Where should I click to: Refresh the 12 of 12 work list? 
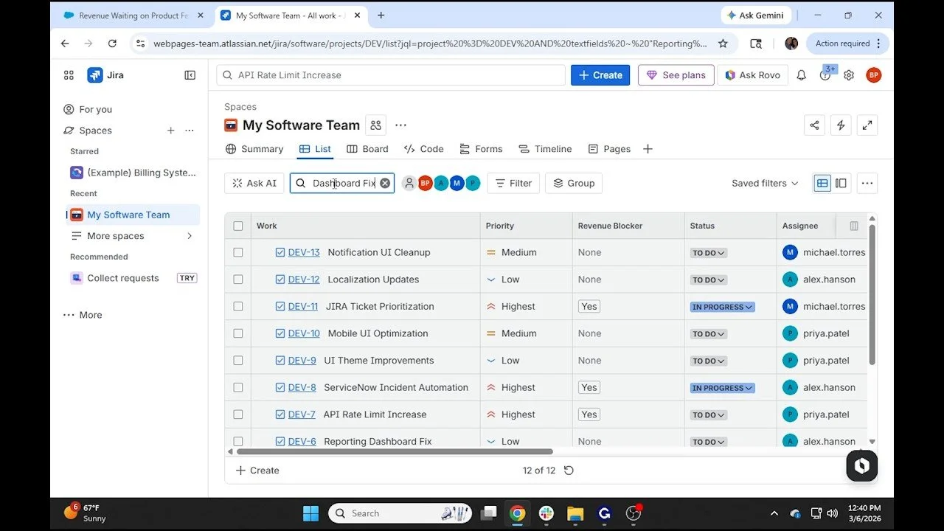tap(569, 471)
